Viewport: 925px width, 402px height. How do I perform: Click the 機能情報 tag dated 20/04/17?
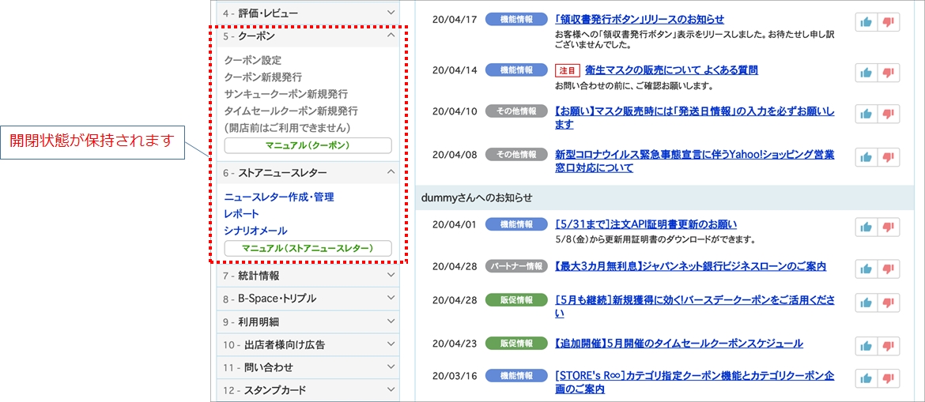click(515, 20)
